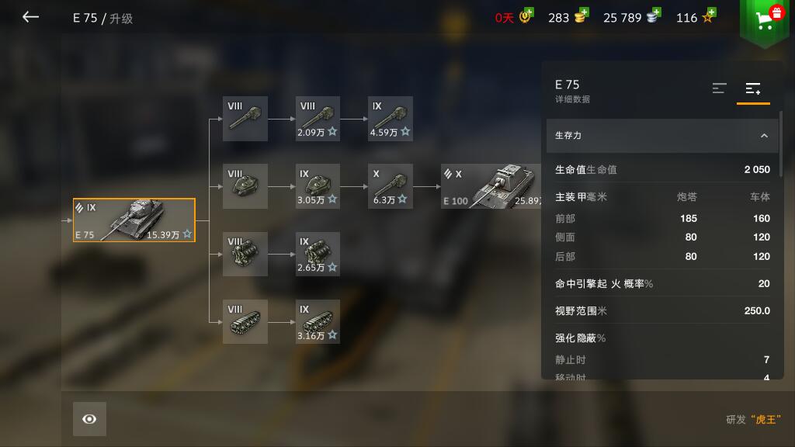Image resolution: width=795 pixels, height=447 pixels.
Task: Go back with the left arrow
Action: [x=30, y=17]
